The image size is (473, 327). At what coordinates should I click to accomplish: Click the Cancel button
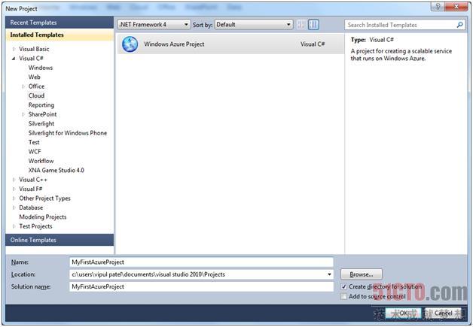click(x=443, y=313)
